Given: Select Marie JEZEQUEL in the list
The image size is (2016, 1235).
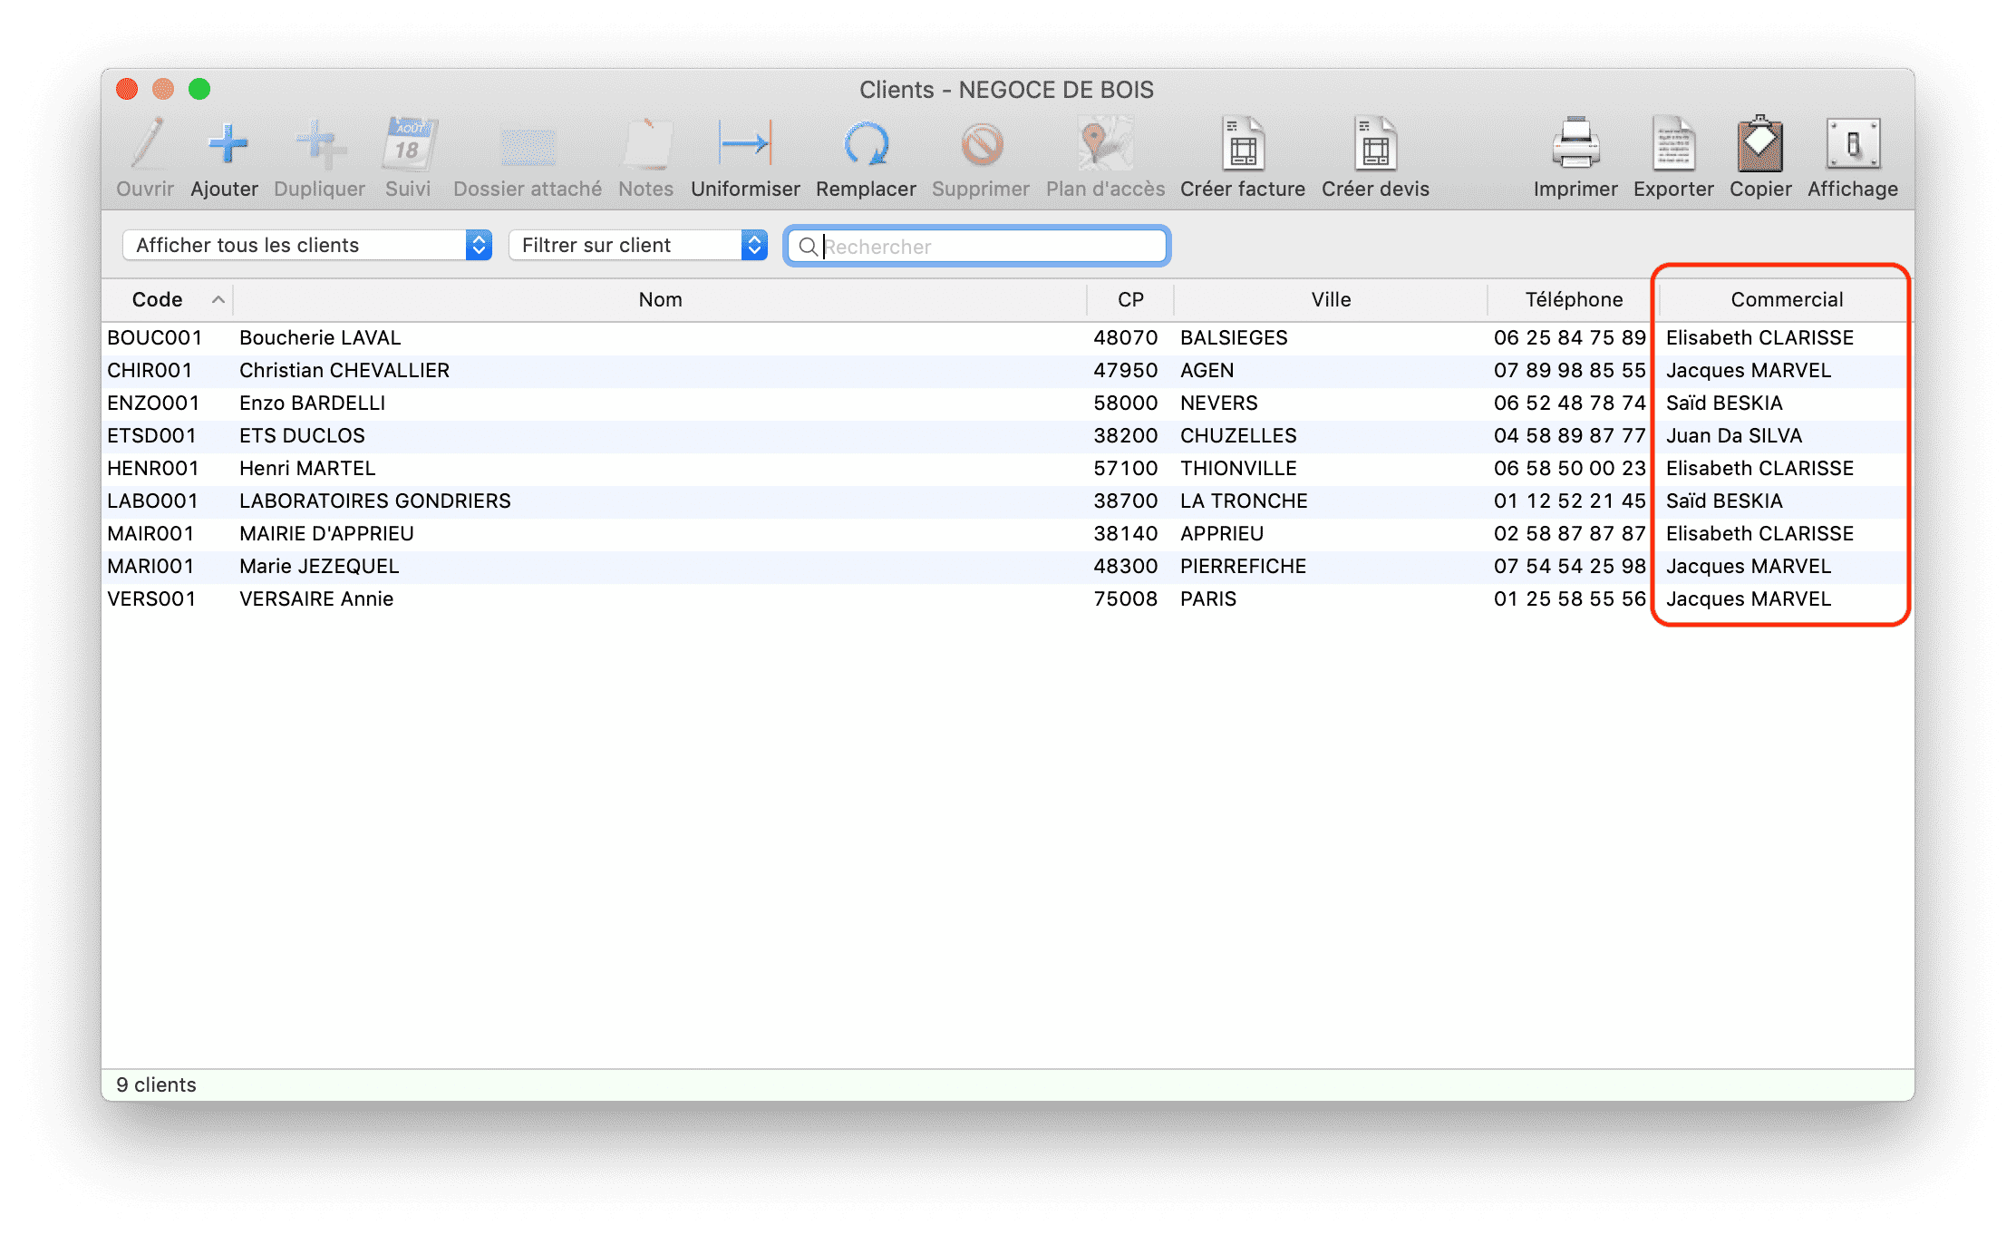Looking at the screenshot, I should [319, 566].
